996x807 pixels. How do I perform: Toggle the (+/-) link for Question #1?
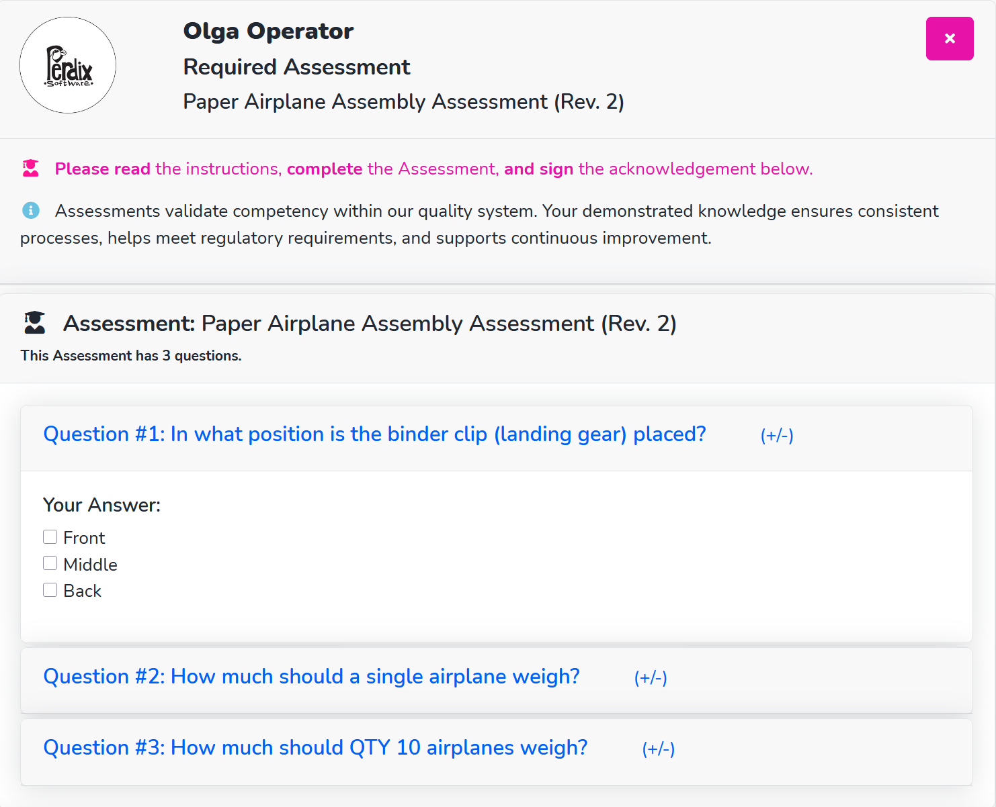coord(777,436)
